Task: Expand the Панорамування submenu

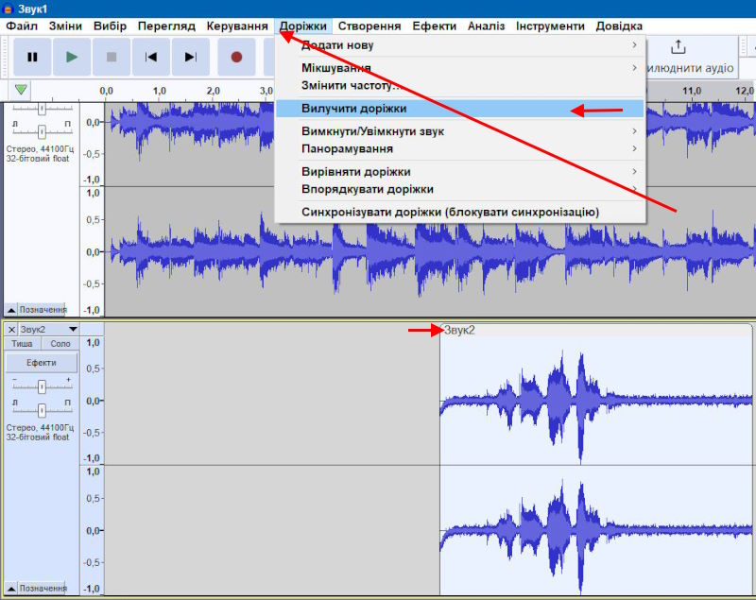Action: coord(460,148)
